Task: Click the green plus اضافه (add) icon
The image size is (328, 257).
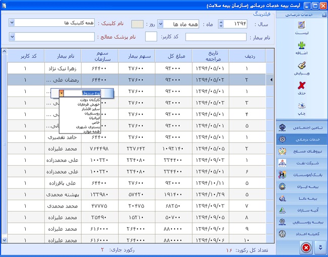Action: click(301, 46)
